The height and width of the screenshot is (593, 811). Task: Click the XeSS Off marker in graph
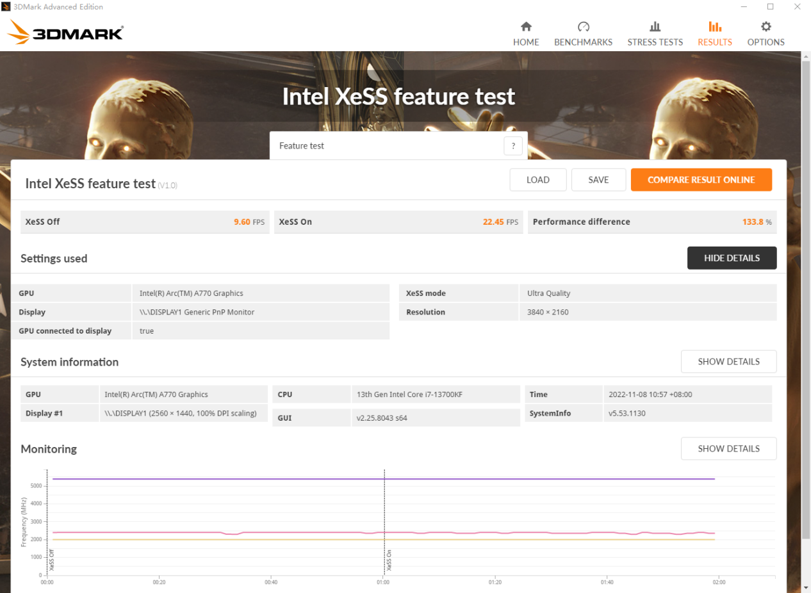(52, 560)
